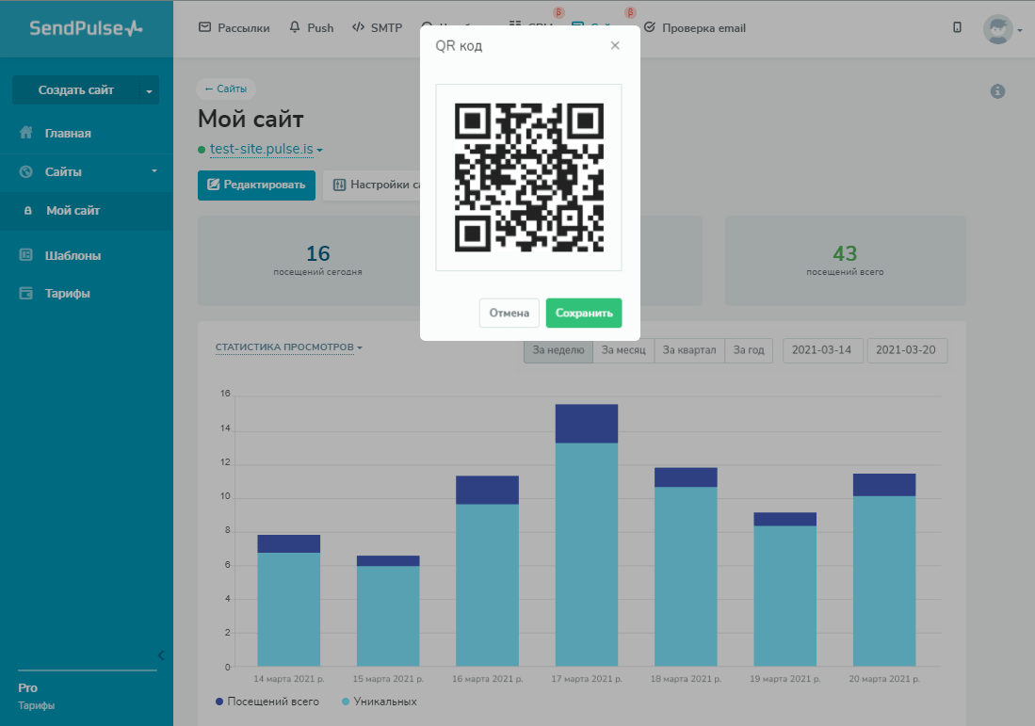
Task: Go back via ← Сайты link
Action: [226, 89]
